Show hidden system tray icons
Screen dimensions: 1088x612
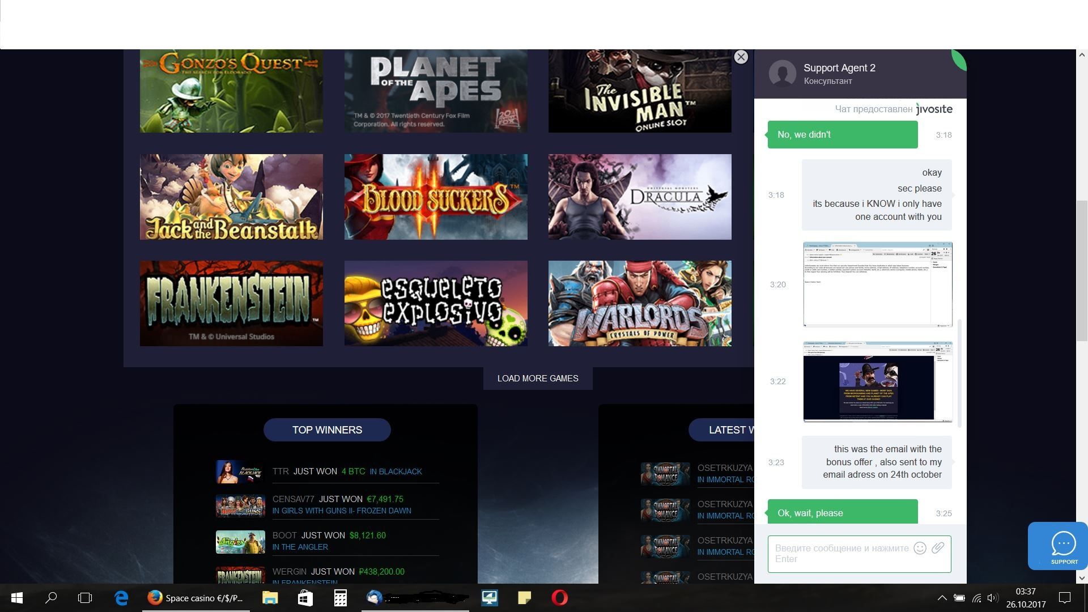tap(942, 598)
